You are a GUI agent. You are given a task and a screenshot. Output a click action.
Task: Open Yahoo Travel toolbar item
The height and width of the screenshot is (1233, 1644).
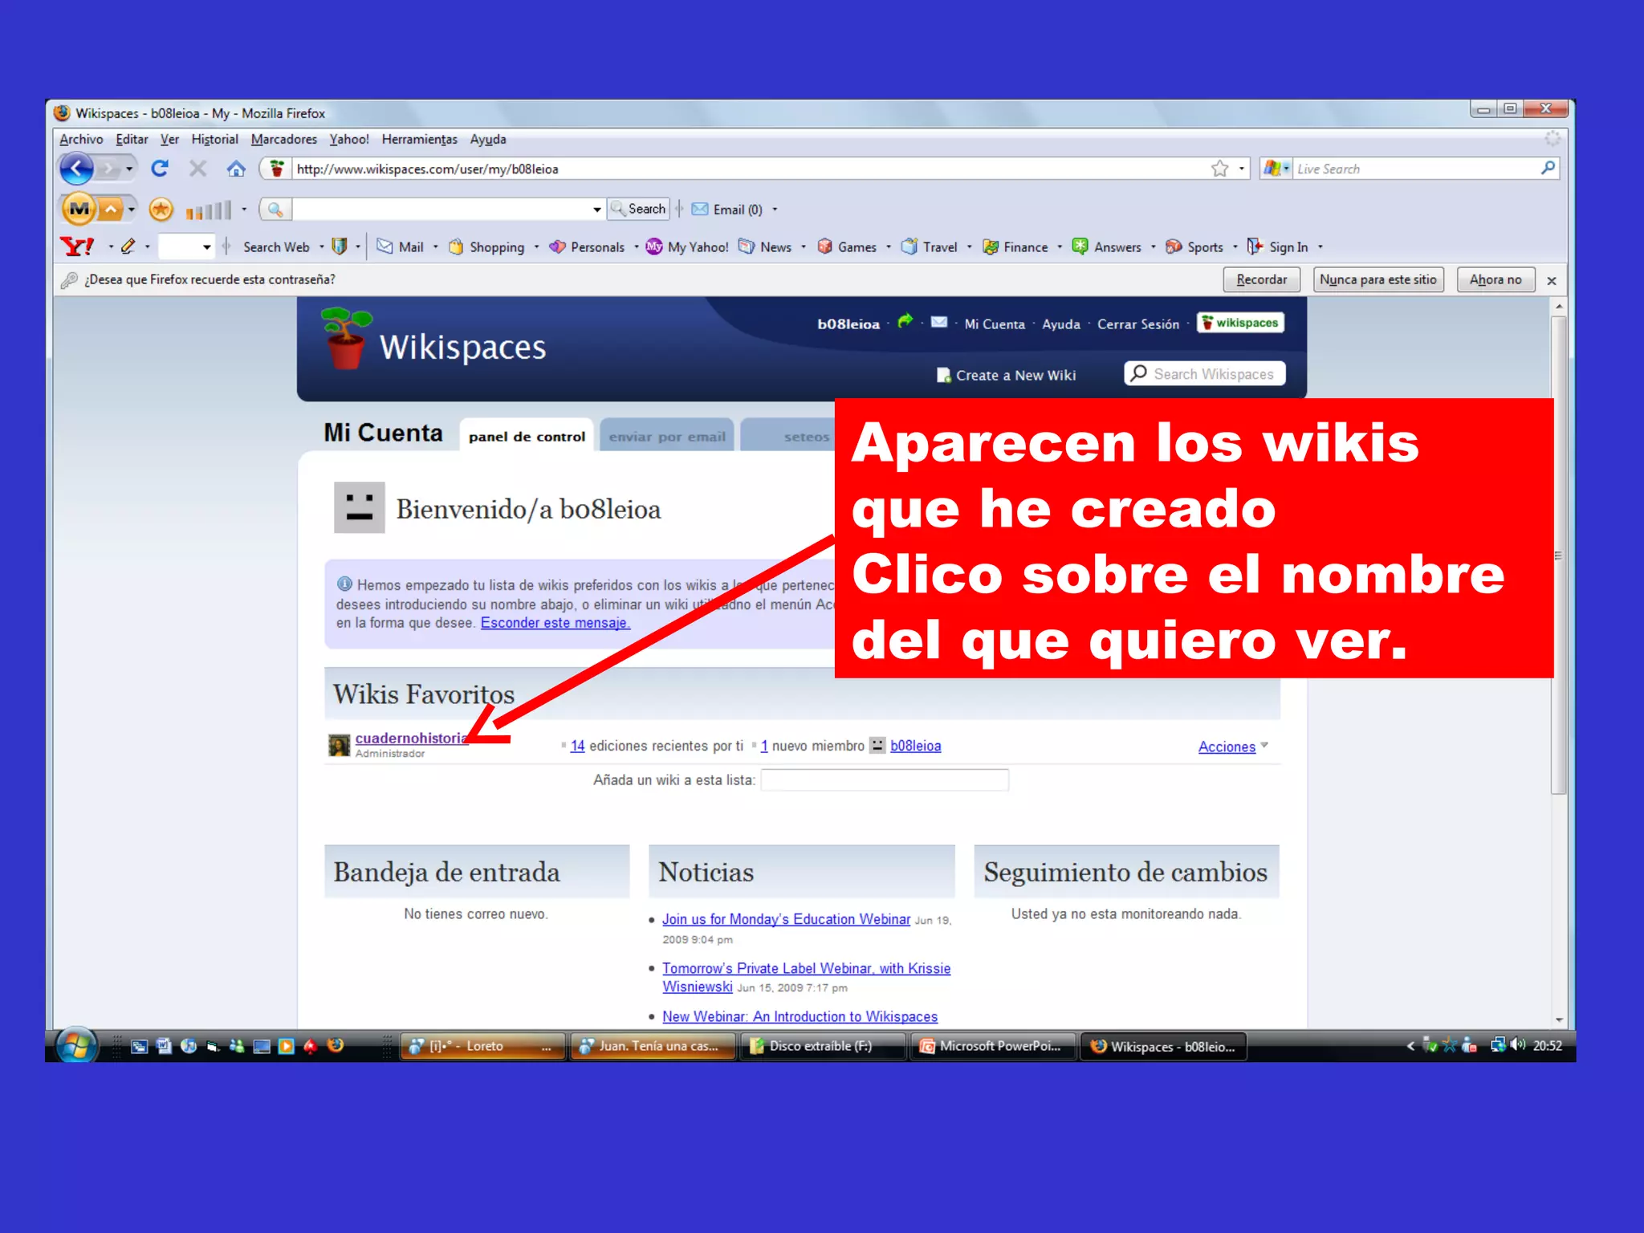click(x=930, y=247)
